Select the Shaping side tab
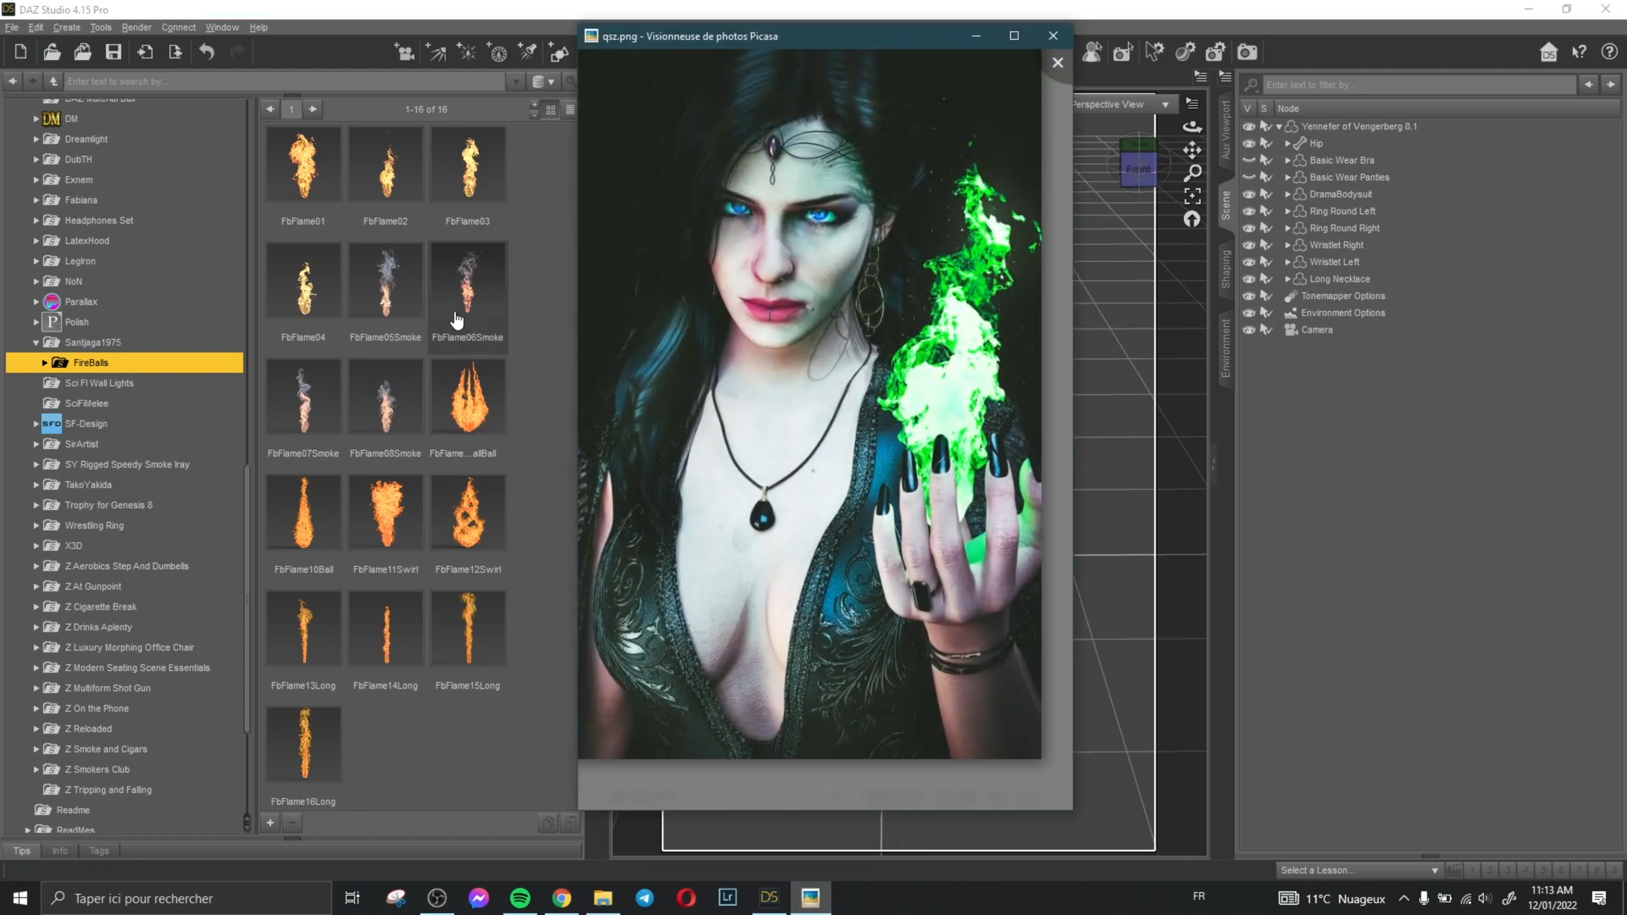Screen dimensions: 1627x915 click(x=1225, y=270)
